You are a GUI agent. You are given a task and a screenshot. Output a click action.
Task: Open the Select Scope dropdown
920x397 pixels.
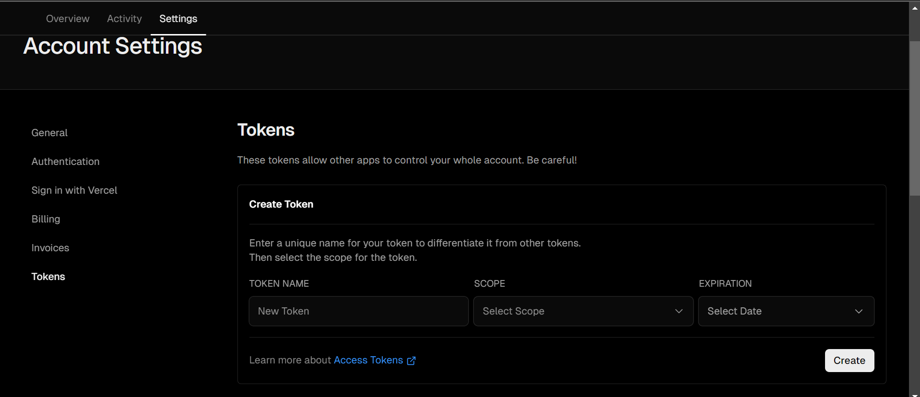point(583,311)
